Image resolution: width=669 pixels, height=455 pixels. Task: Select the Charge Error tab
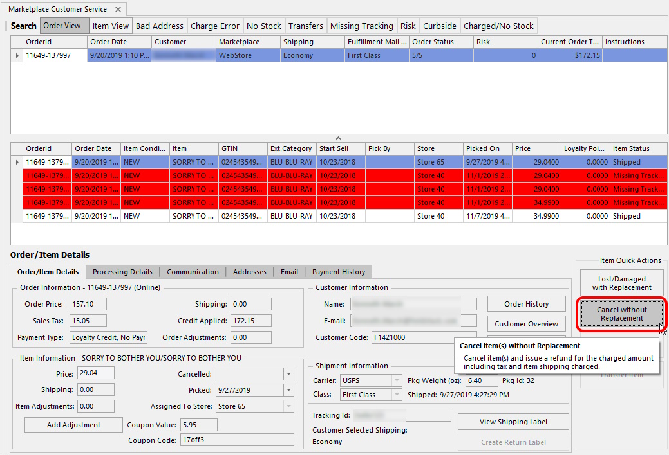[215, 26]
